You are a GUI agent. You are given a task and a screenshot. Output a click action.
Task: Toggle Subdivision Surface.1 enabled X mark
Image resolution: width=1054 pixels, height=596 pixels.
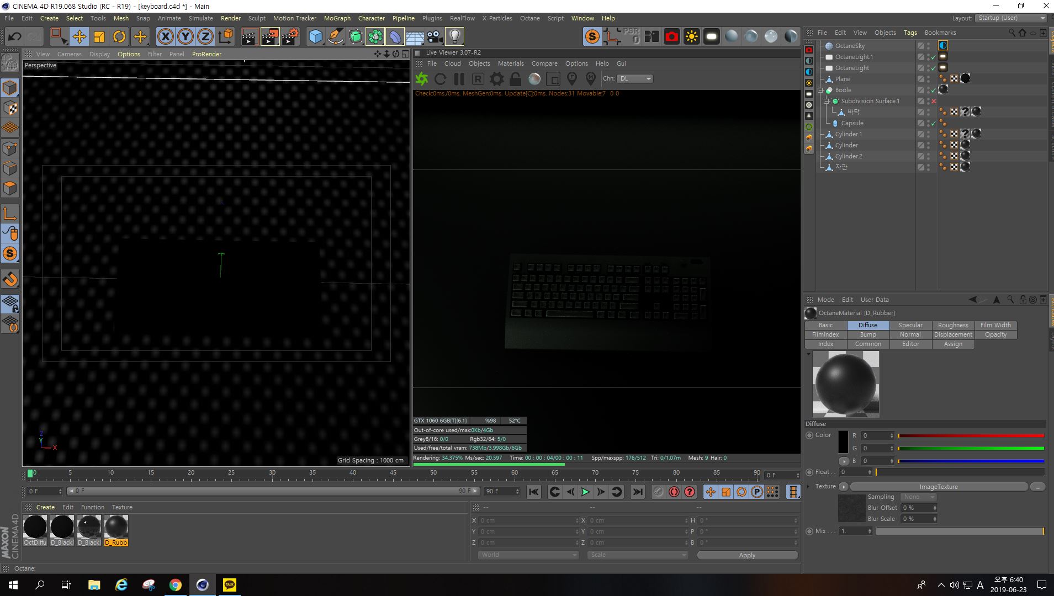[x=934, y=102]
